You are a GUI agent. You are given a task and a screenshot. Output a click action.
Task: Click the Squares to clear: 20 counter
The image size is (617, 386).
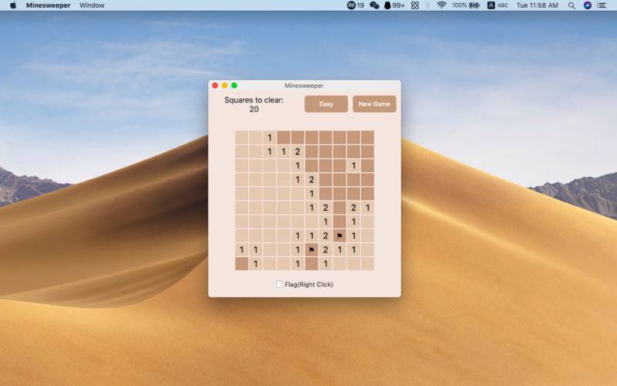coord(254,105)
